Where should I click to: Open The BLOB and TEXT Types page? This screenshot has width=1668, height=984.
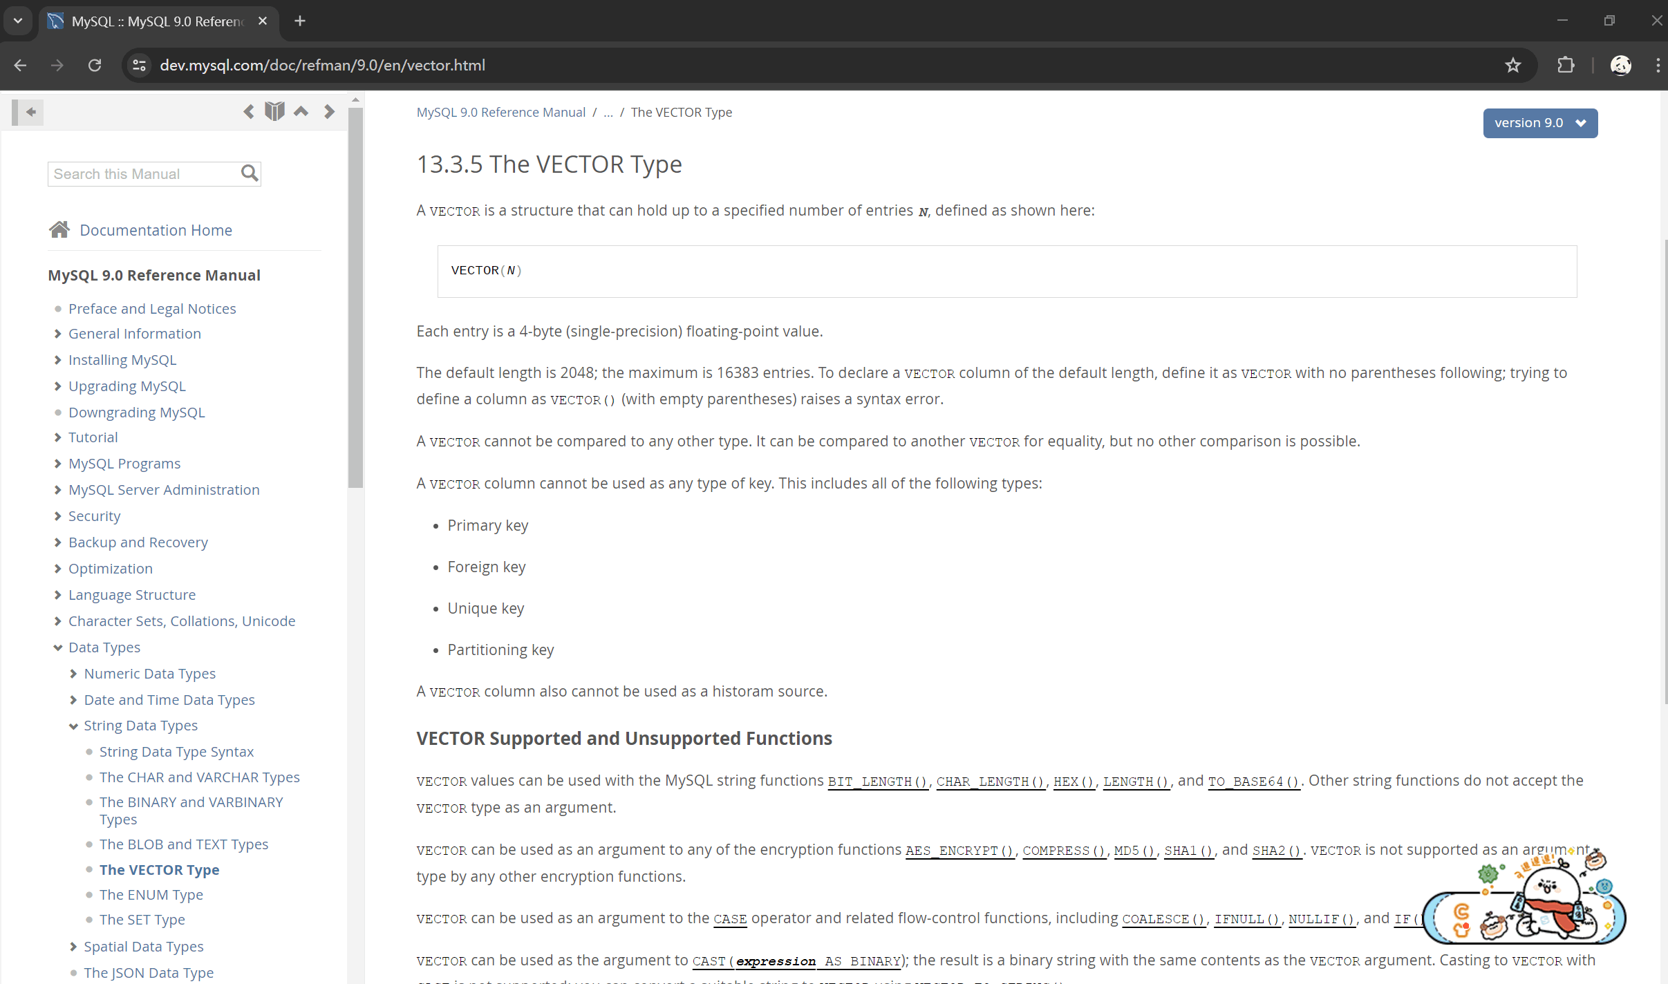184,844
